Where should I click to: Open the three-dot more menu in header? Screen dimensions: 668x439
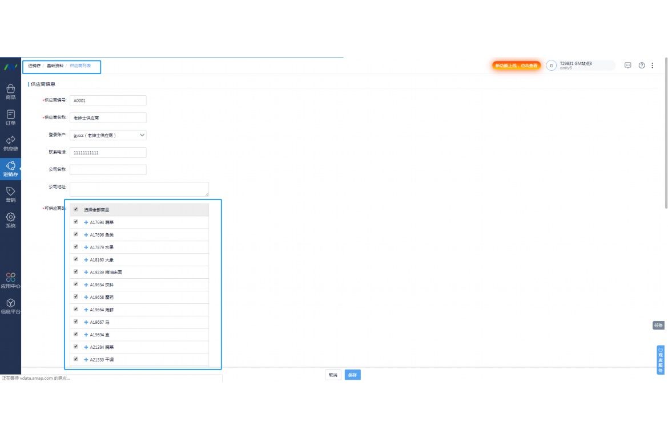pyautogui.click(x=653, y=66)
